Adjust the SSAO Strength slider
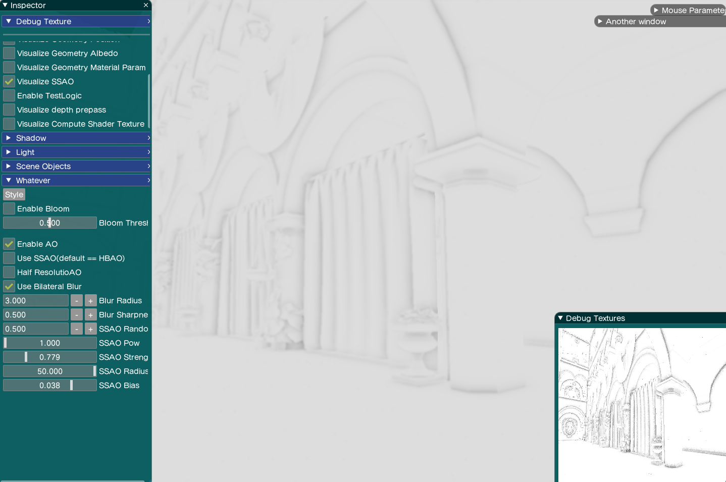726x482 pixels. [49, 357]
